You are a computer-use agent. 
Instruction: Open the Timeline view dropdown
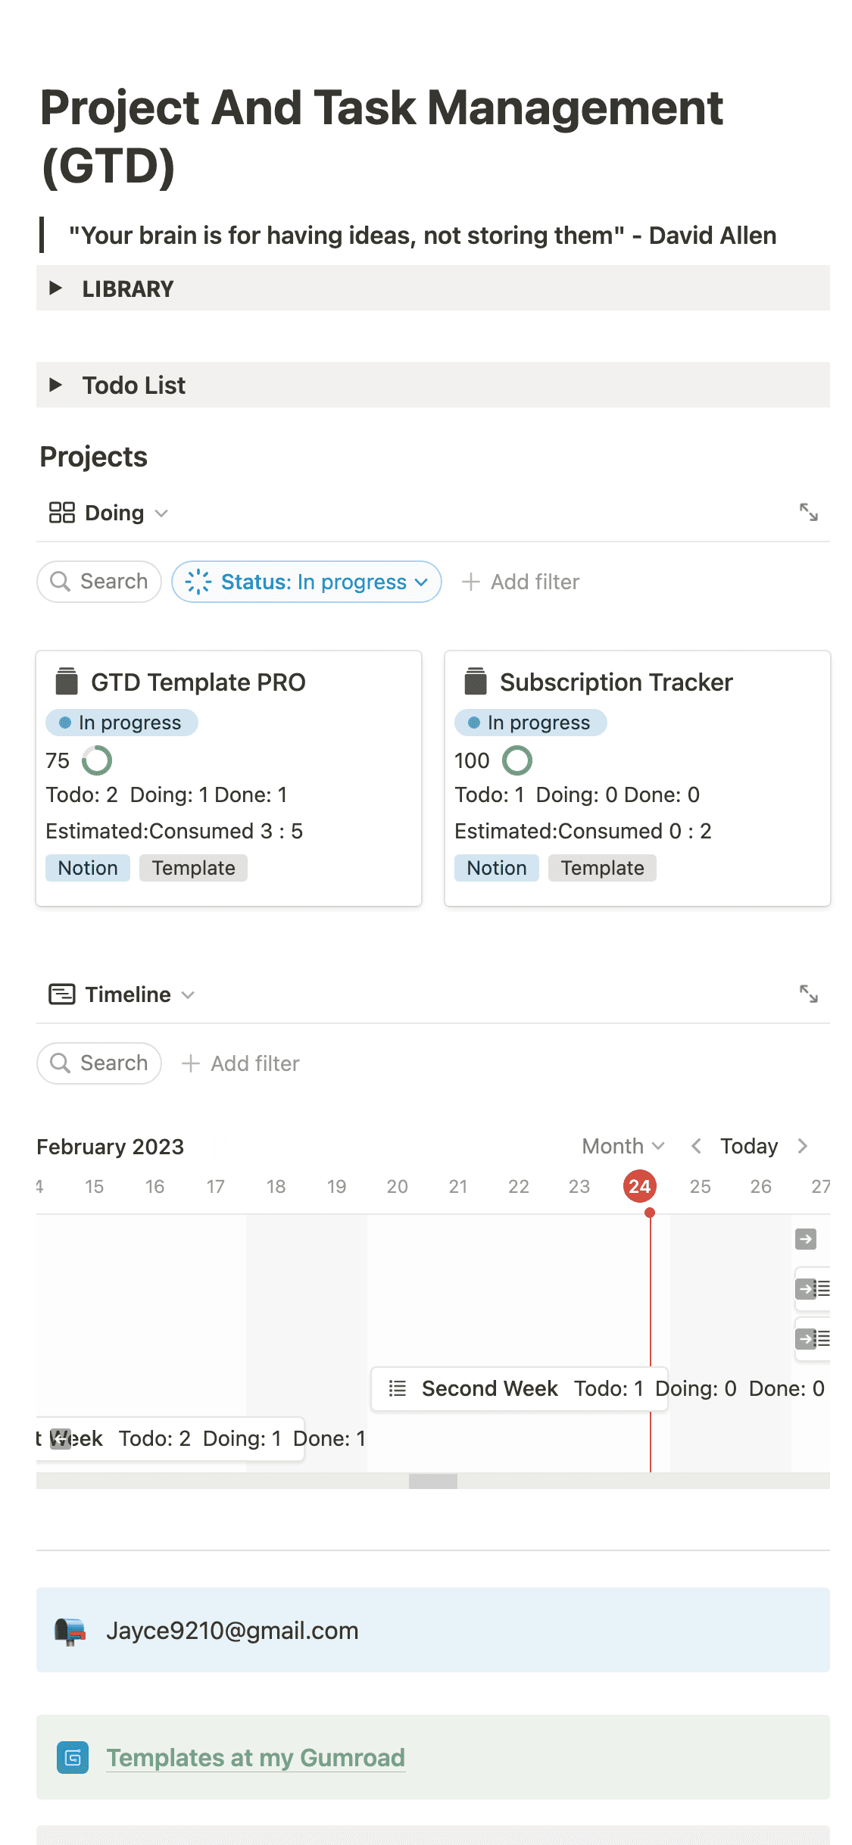tap(122, 994)
